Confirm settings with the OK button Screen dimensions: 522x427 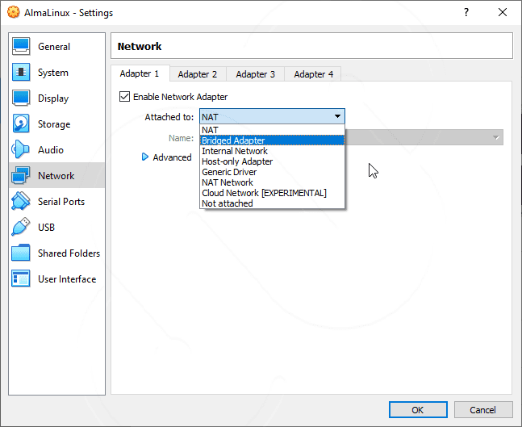pos(418,410)
